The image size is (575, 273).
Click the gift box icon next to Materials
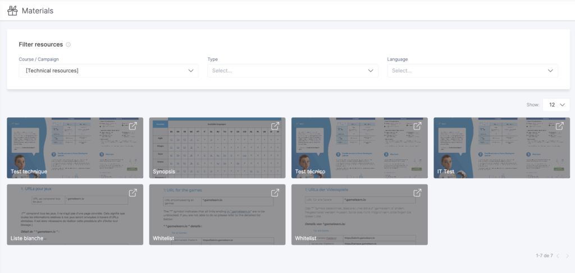(12, 10)
